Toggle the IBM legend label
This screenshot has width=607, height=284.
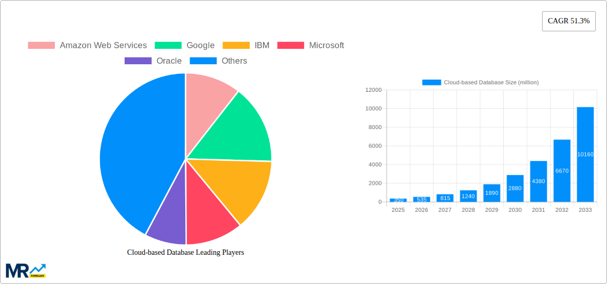(x=262, y=46)
